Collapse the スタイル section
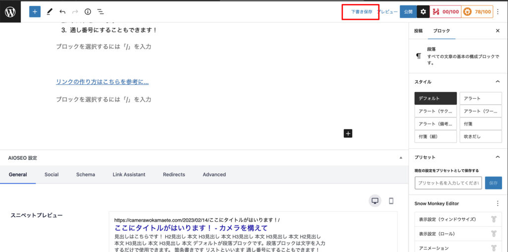The width and height of the screenshot is (508, 252). click(x=498, y=82)
